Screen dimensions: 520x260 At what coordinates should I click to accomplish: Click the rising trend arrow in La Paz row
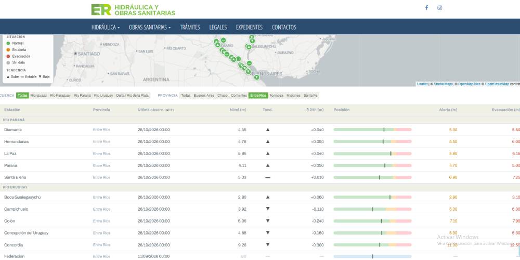pos(268,153)
